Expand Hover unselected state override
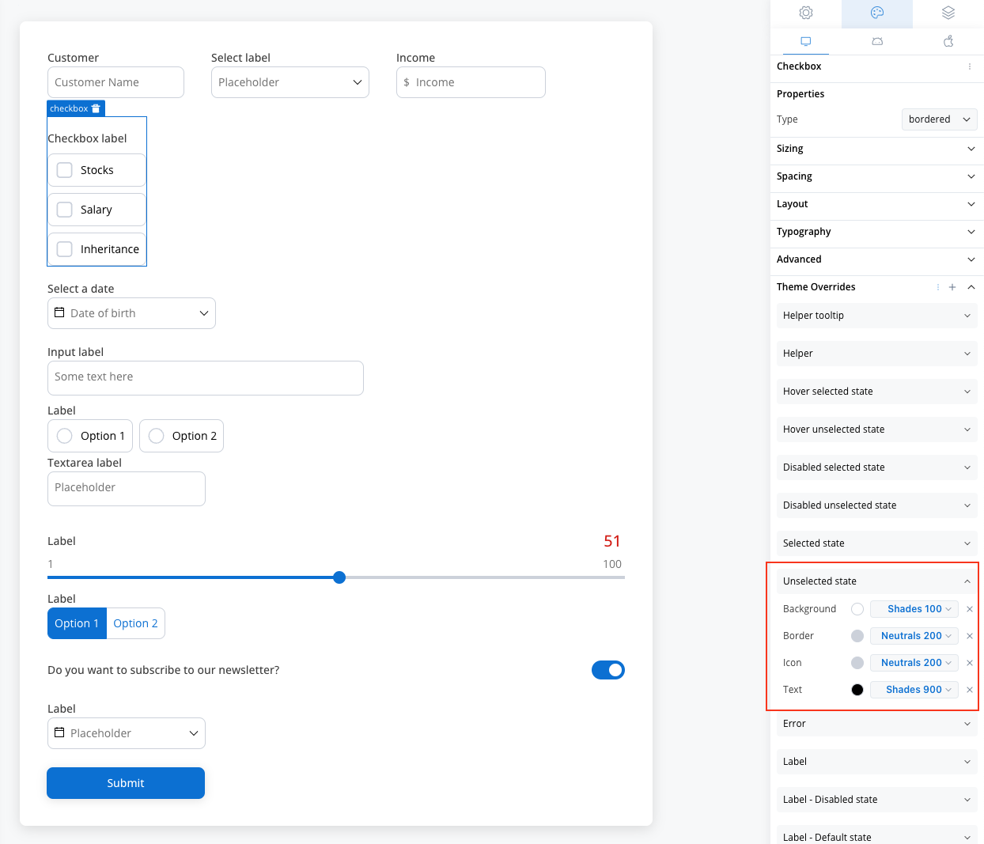Screen dimensions: 984x844 [x=877, y=430]
